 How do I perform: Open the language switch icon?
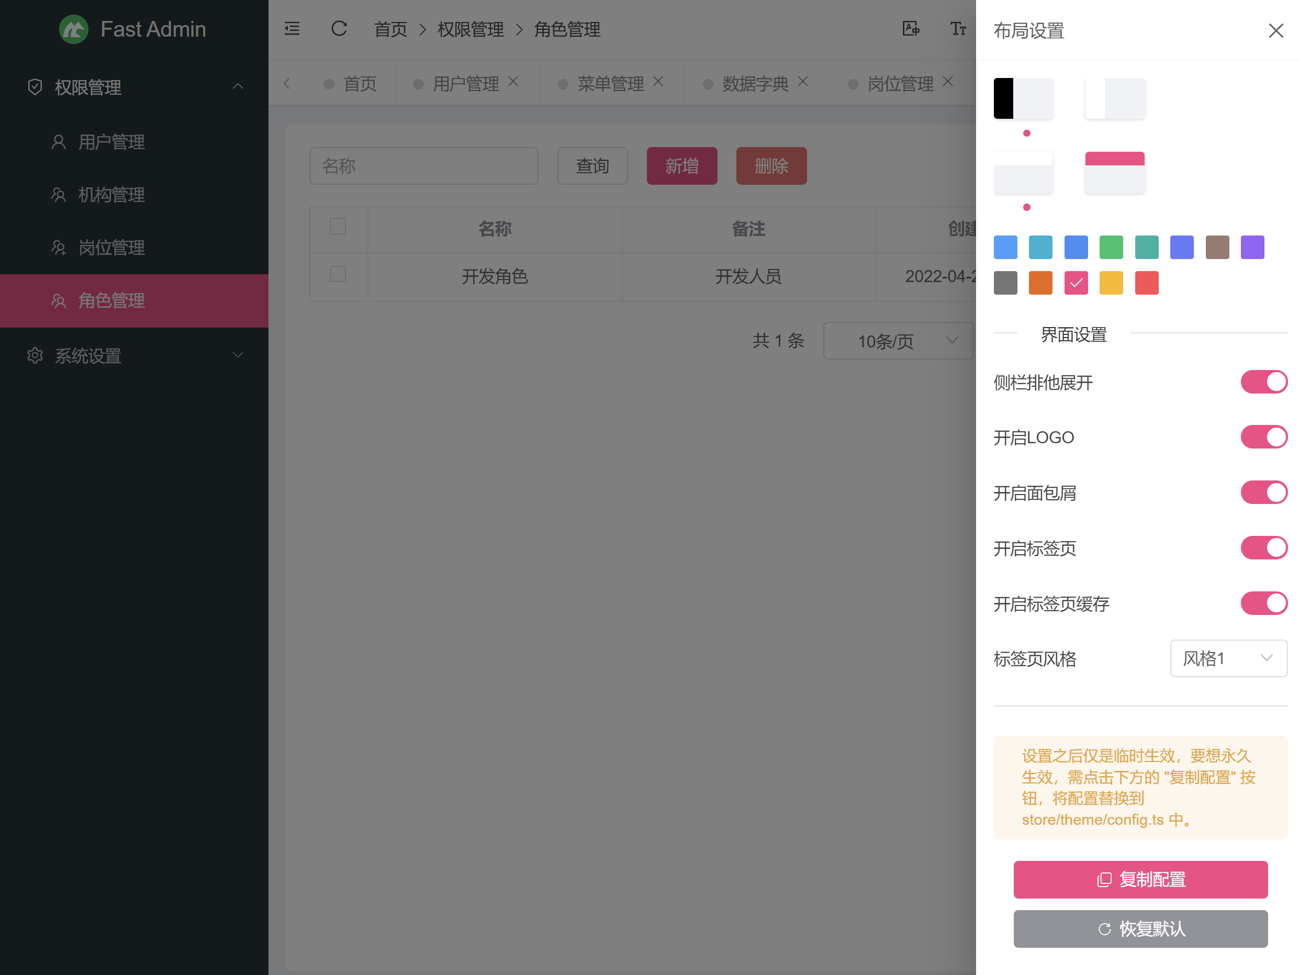click(x=911, y=29)
